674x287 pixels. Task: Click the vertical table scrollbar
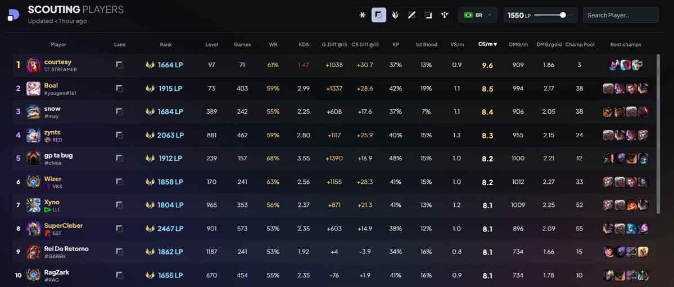tap(658, 133)
